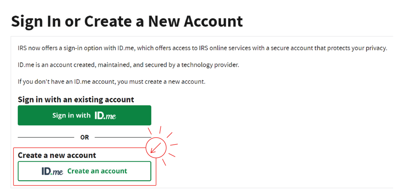Click the OR divider text
Image resolution: width=394 pixels, height=194 pixels.
click(x=84, y=137)
